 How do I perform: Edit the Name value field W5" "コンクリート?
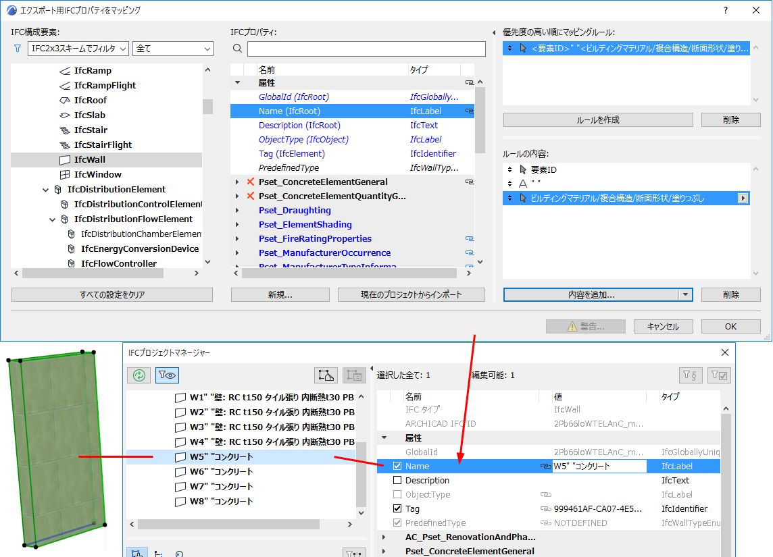point(599,467)
